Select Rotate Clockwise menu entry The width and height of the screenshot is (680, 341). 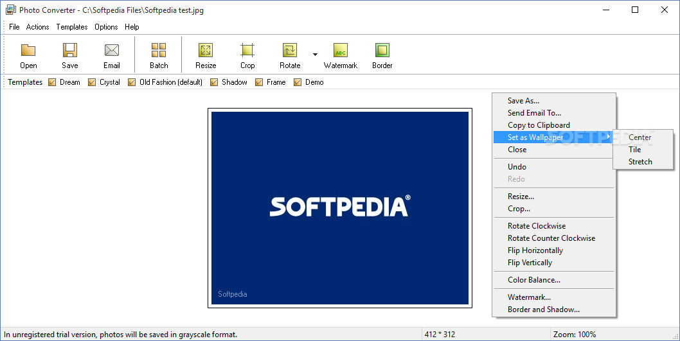point(554,226)
